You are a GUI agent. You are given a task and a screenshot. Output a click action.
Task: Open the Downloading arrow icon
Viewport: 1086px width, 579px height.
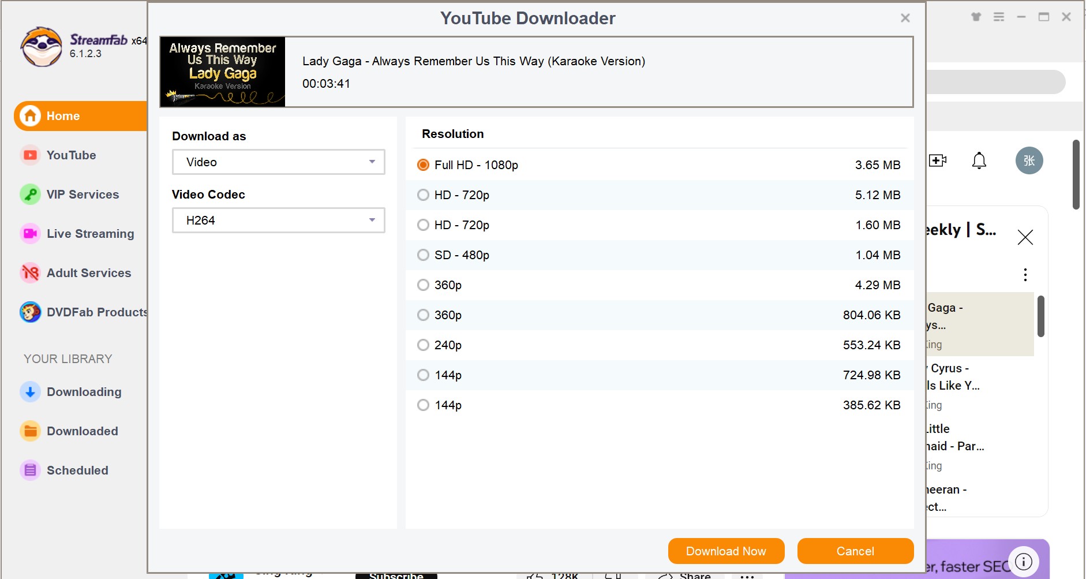(30, 392)
